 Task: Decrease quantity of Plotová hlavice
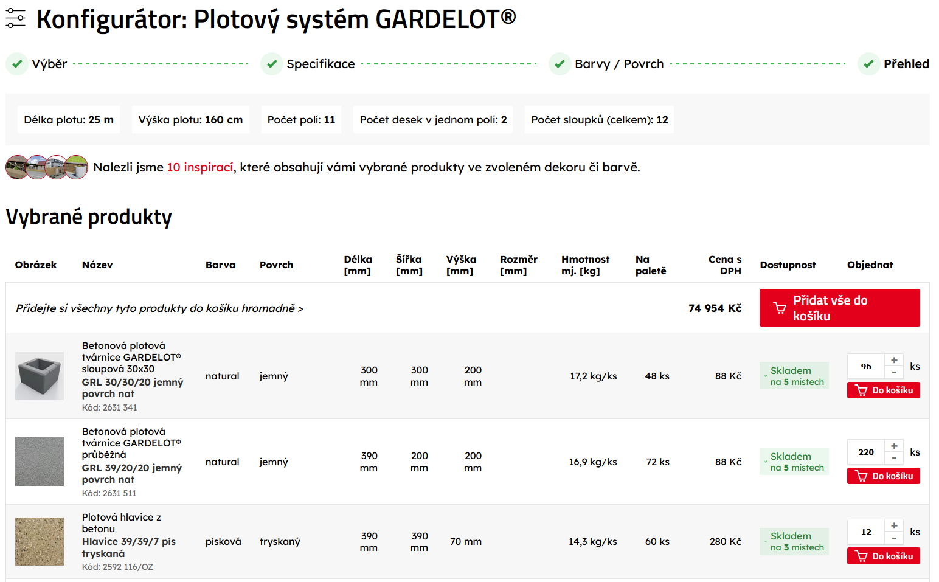click(894, 538)
